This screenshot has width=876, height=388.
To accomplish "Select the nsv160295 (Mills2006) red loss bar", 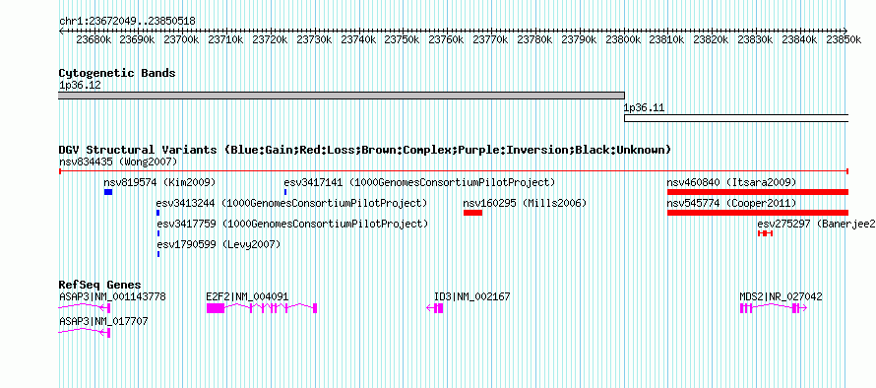I will tap(472, 213).
